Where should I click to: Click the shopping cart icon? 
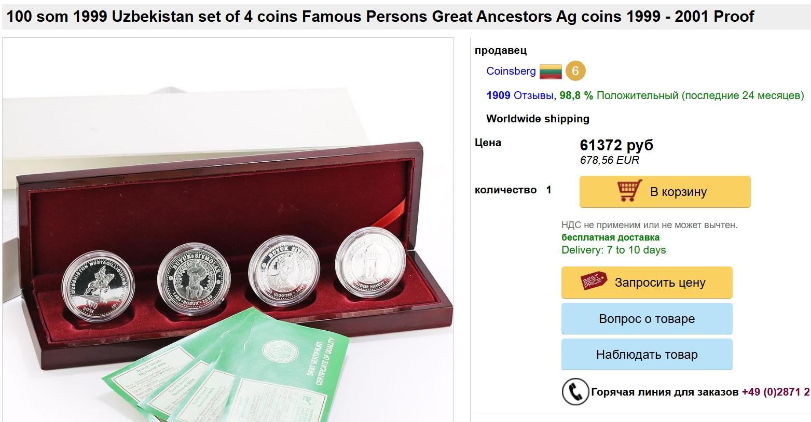click(x=630, y=191)
